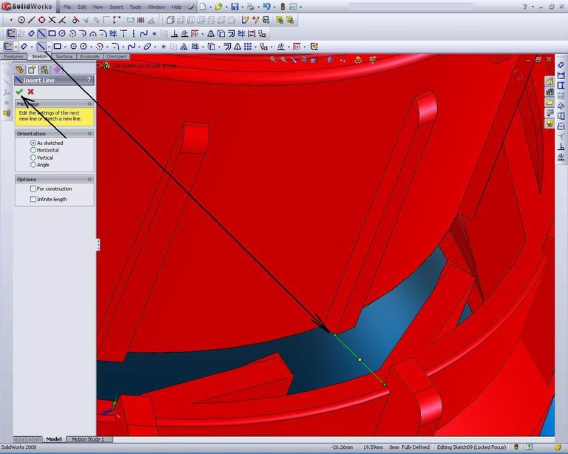Click the Open file folder icon
568x454 pixels.
(218, 7)
